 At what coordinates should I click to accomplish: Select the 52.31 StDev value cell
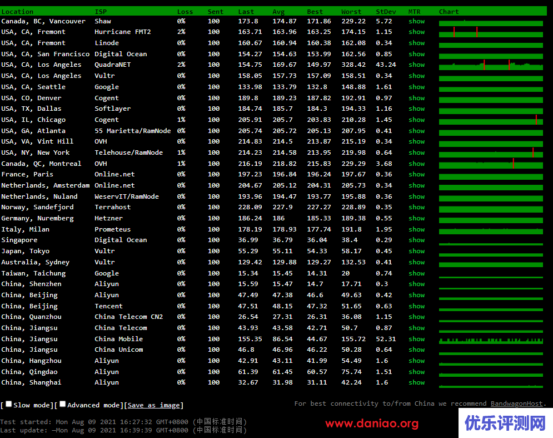coord(386,339)
